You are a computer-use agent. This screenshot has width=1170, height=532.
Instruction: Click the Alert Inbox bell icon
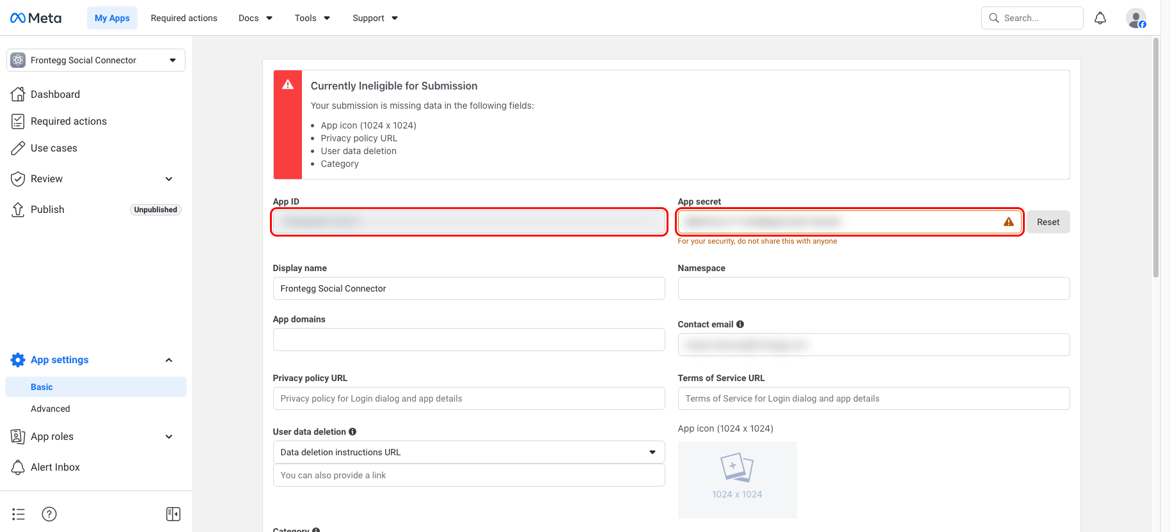[x=18, y=467]
